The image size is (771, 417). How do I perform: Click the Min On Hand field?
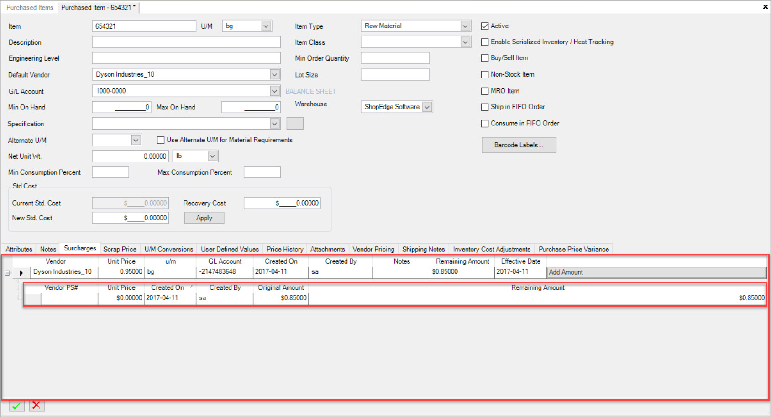[121, 107]
